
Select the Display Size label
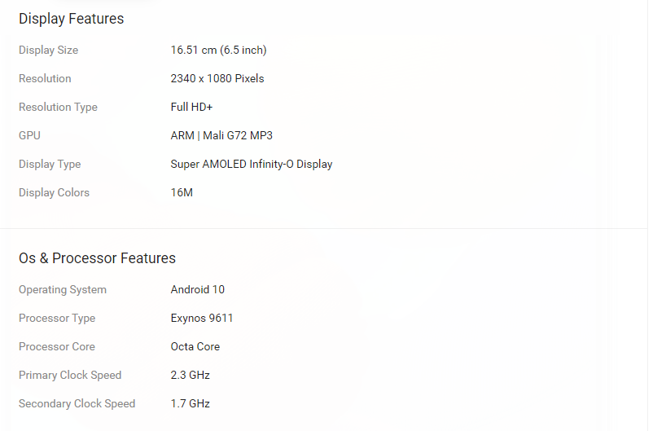tap(49, 51)
